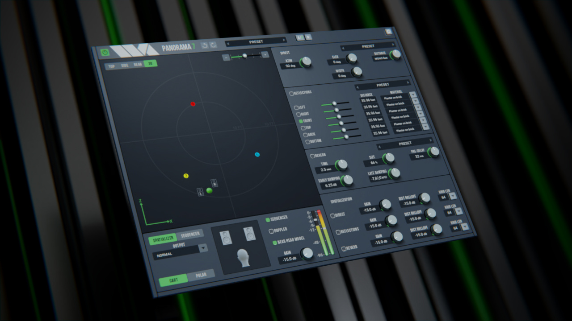Select the 3D view button
572x321 pixels.
[x=151, y=64]
